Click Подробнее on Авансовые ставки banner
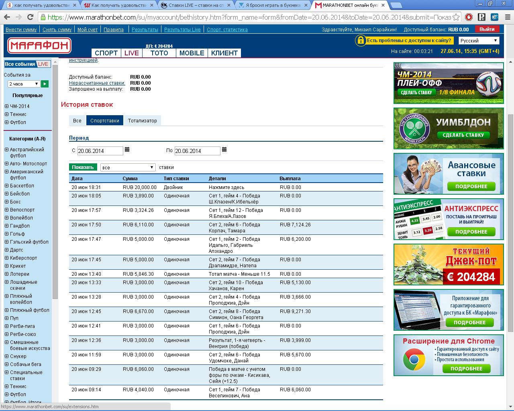This screenshot has height=411, width=514. pos(471,186)
